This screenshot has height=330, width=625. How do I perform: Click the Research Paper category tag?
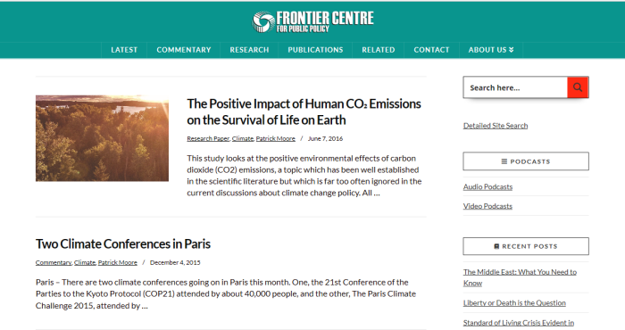pyautogui.click(x=208, y=138)
